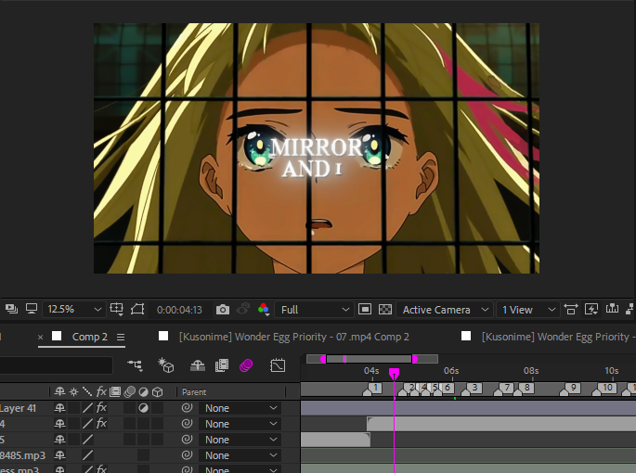
Task: Open the 1 View layout dropdown
Action: pyautogui.click(x=528, y=310)
